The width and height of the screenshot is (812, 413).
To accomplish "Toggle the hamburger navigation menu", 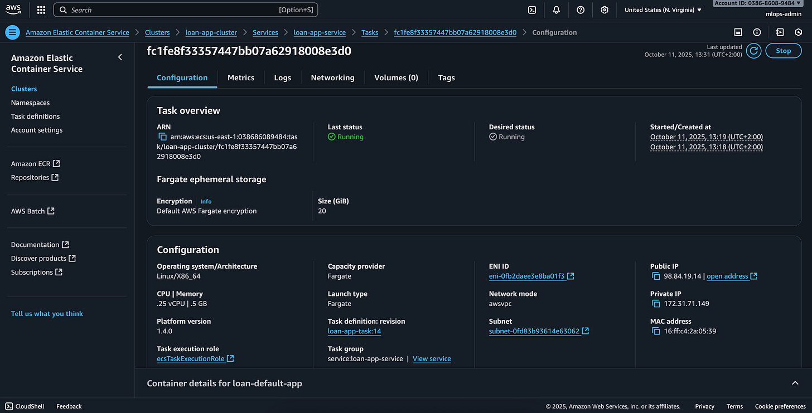I will (12, 32).
